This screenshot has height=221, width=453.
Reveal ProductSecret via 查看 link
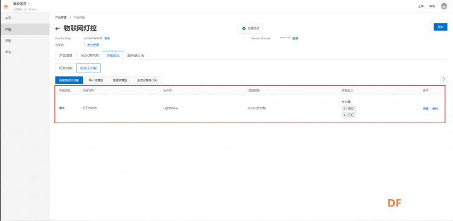295,38
